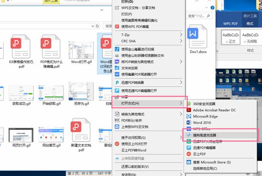Click the Adobe Acrobat Reader DC icon

[x=189, y=110]
